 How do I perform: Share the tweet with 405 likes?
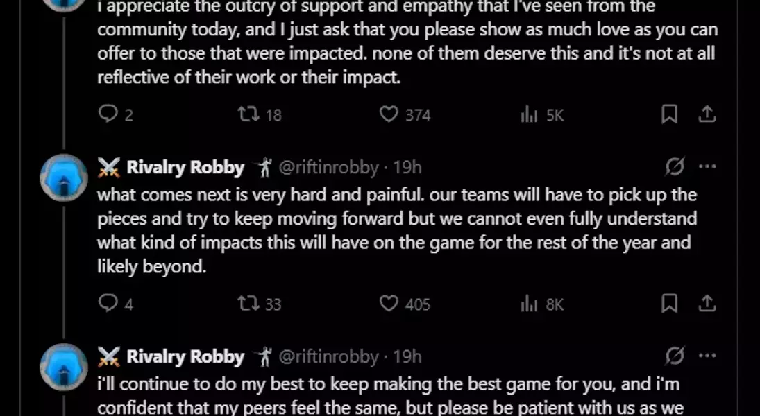[x=707, y=303]
